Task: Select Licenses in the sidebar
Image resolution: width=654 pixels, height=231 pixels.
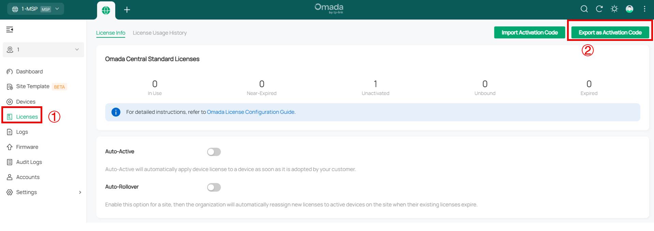Action: pyautogui.click(x=27, y=117)
